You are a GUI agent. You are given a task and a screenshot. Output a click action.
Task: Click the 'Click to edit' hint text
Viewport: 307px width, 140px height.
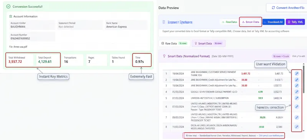(299, 56)
